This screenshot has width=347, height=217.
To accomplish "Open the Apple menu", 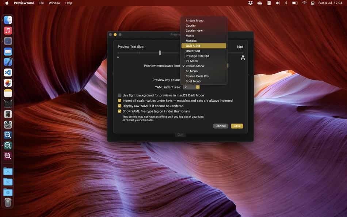I will (7, 3).
